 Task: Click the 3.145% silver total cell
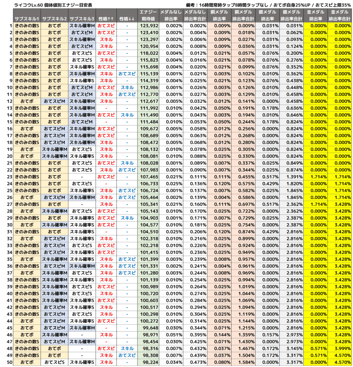tap(291, 348)
